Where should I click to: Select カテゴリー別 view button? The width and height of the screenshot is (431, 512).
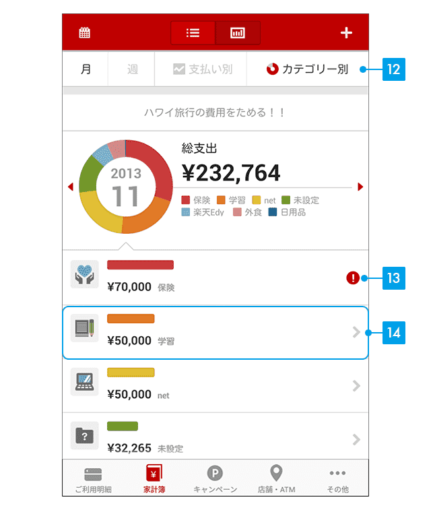308,69
